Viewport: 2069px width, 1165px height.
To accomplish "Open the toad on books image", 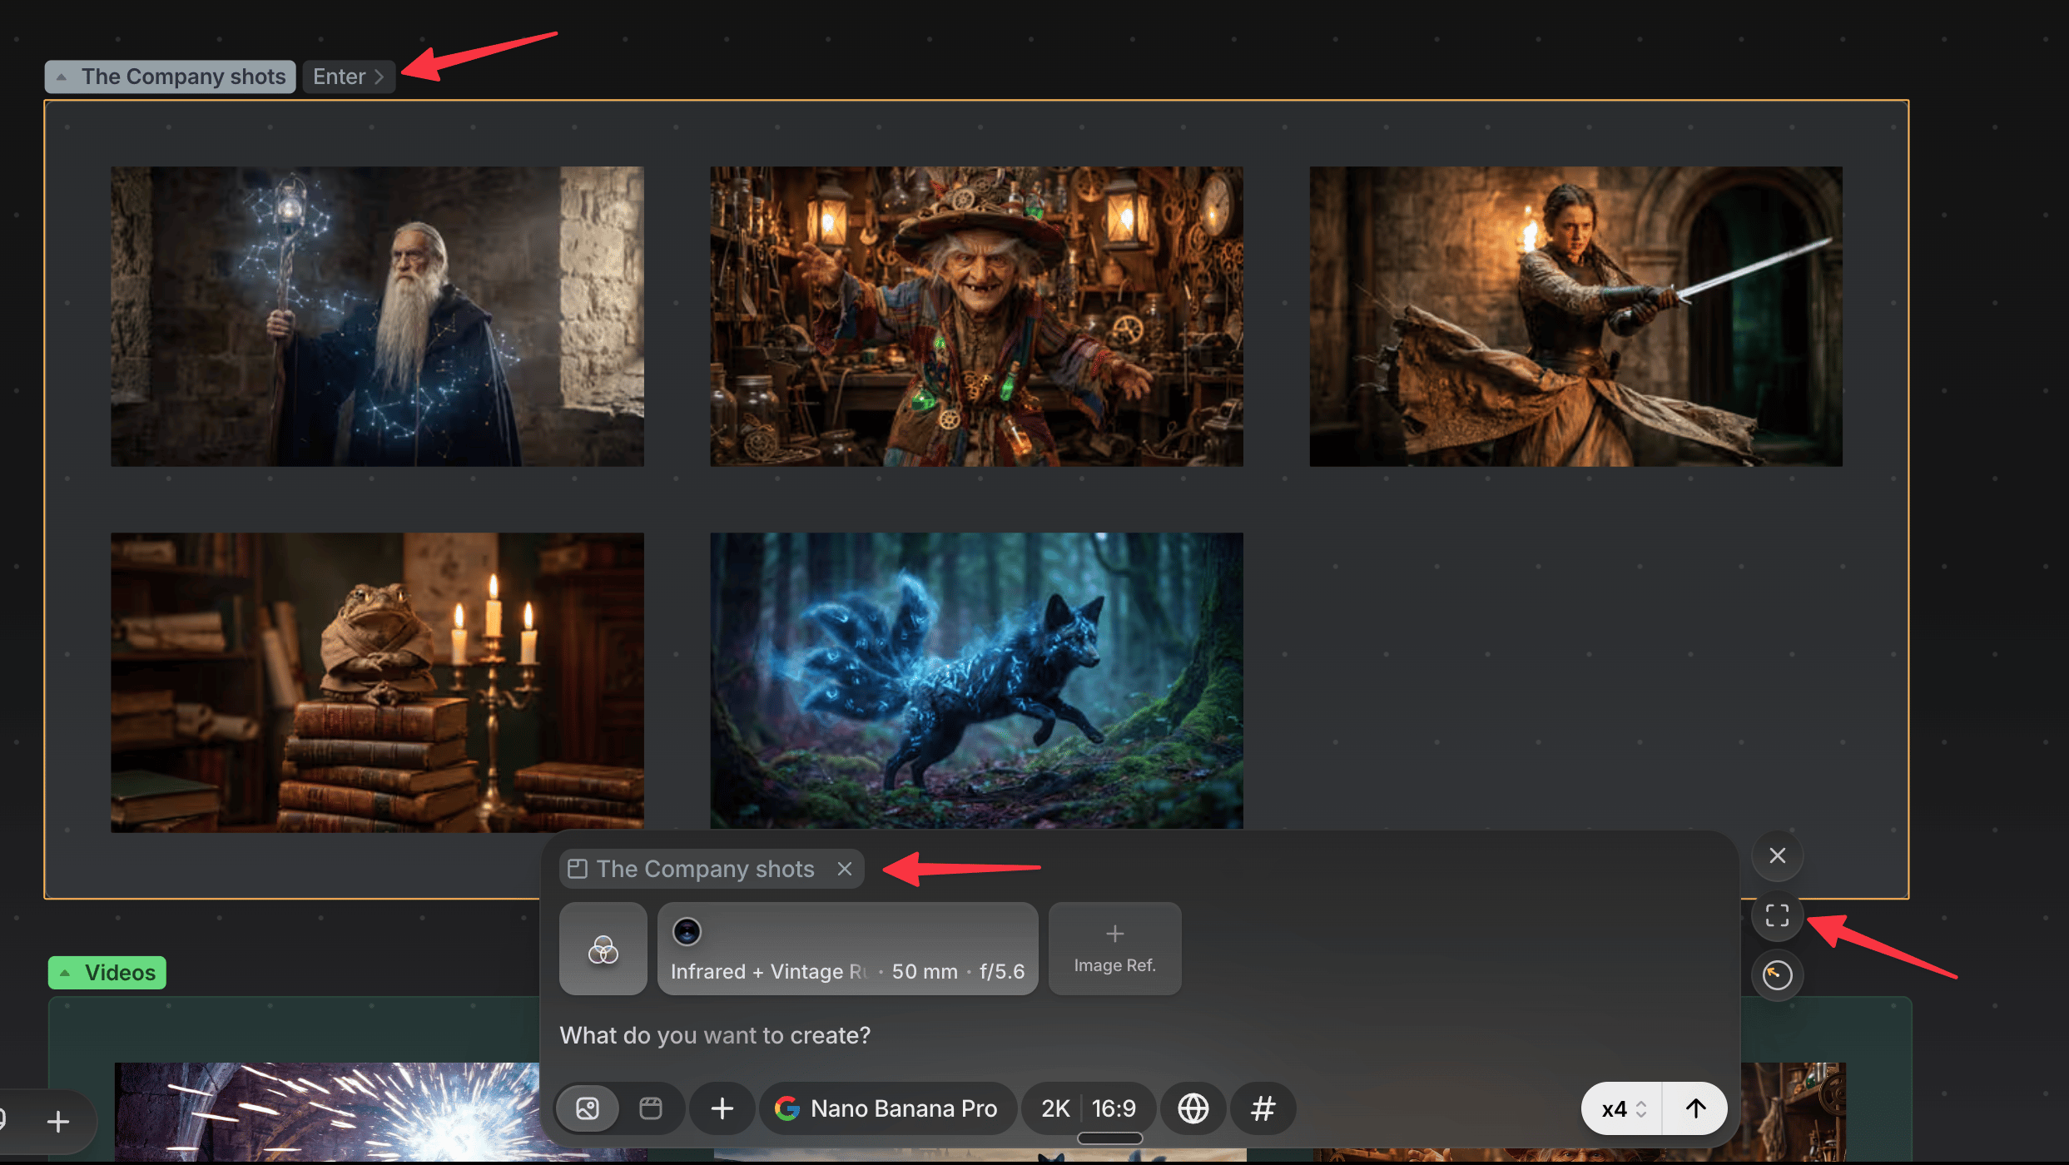I will [x=377, y=682].
